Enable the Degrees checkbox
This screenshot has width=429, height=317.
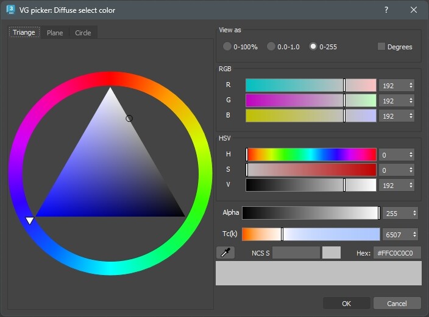[x=381, y=46]
